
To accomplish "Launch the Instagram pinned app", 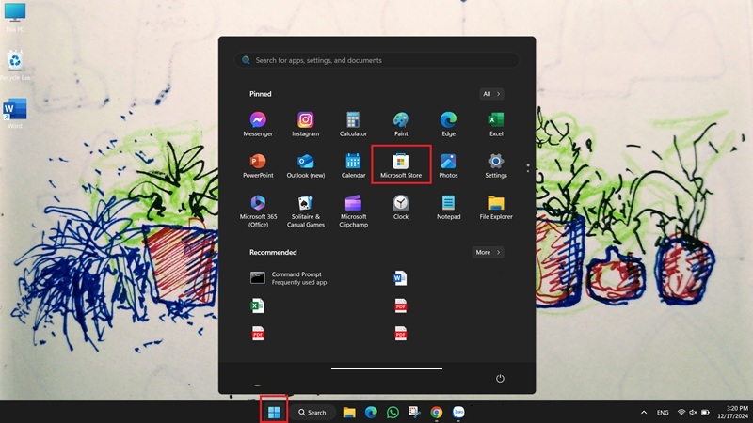I will 305,120.
